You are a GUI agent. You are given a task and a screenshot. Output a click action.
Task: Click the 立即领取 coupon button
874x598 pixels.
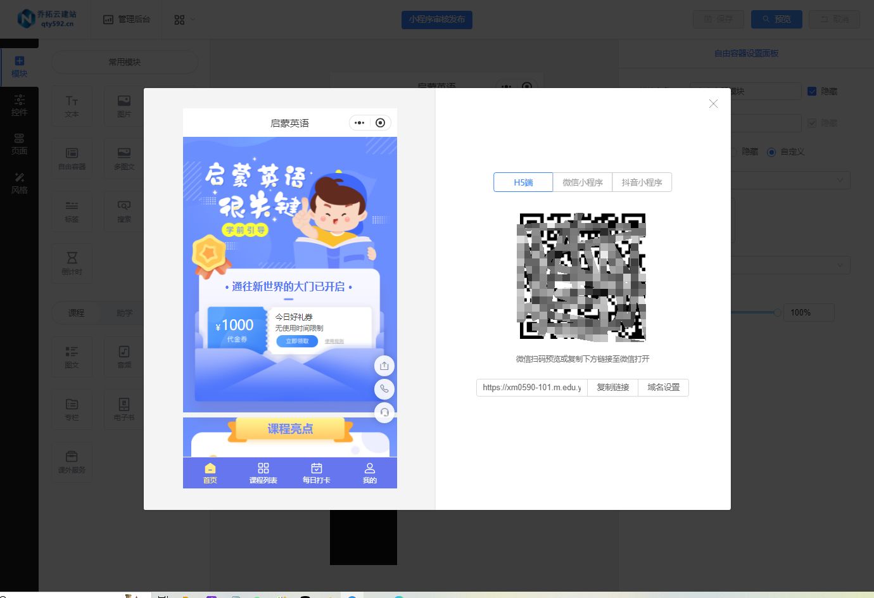point(297,341)
